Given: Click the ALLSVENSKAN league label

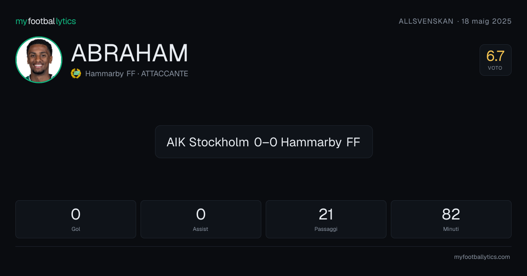Looking at the screenshot, I should click(426, 21).
